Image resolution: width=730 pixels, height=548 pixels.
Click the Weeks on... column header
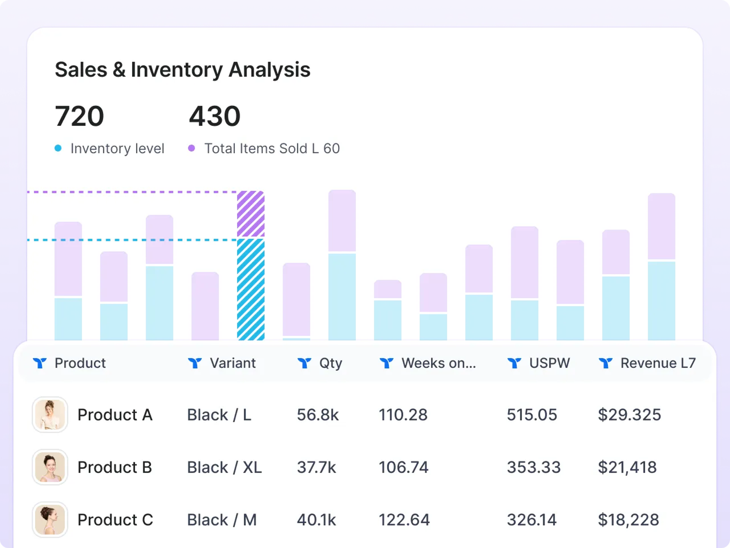tap(439, 363)
